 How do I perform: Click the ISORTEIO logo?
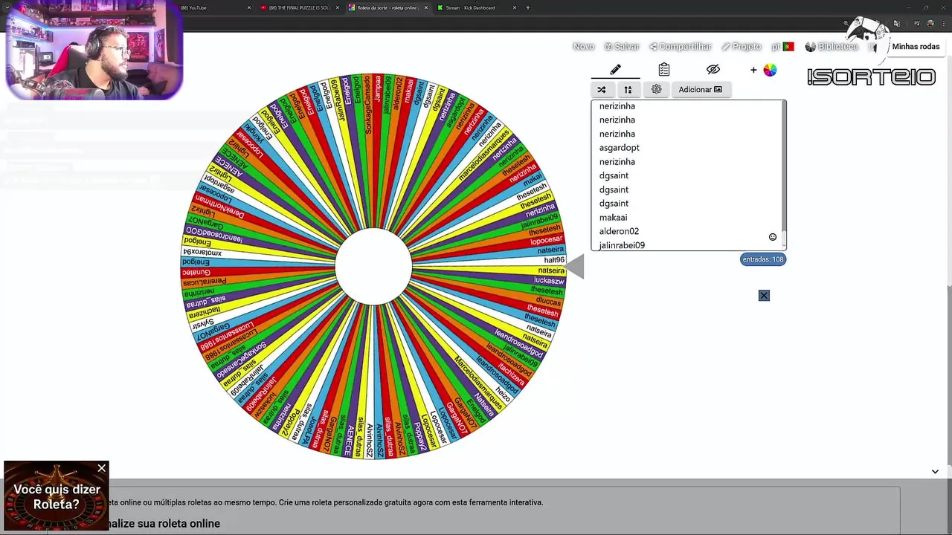click(871, 77)
